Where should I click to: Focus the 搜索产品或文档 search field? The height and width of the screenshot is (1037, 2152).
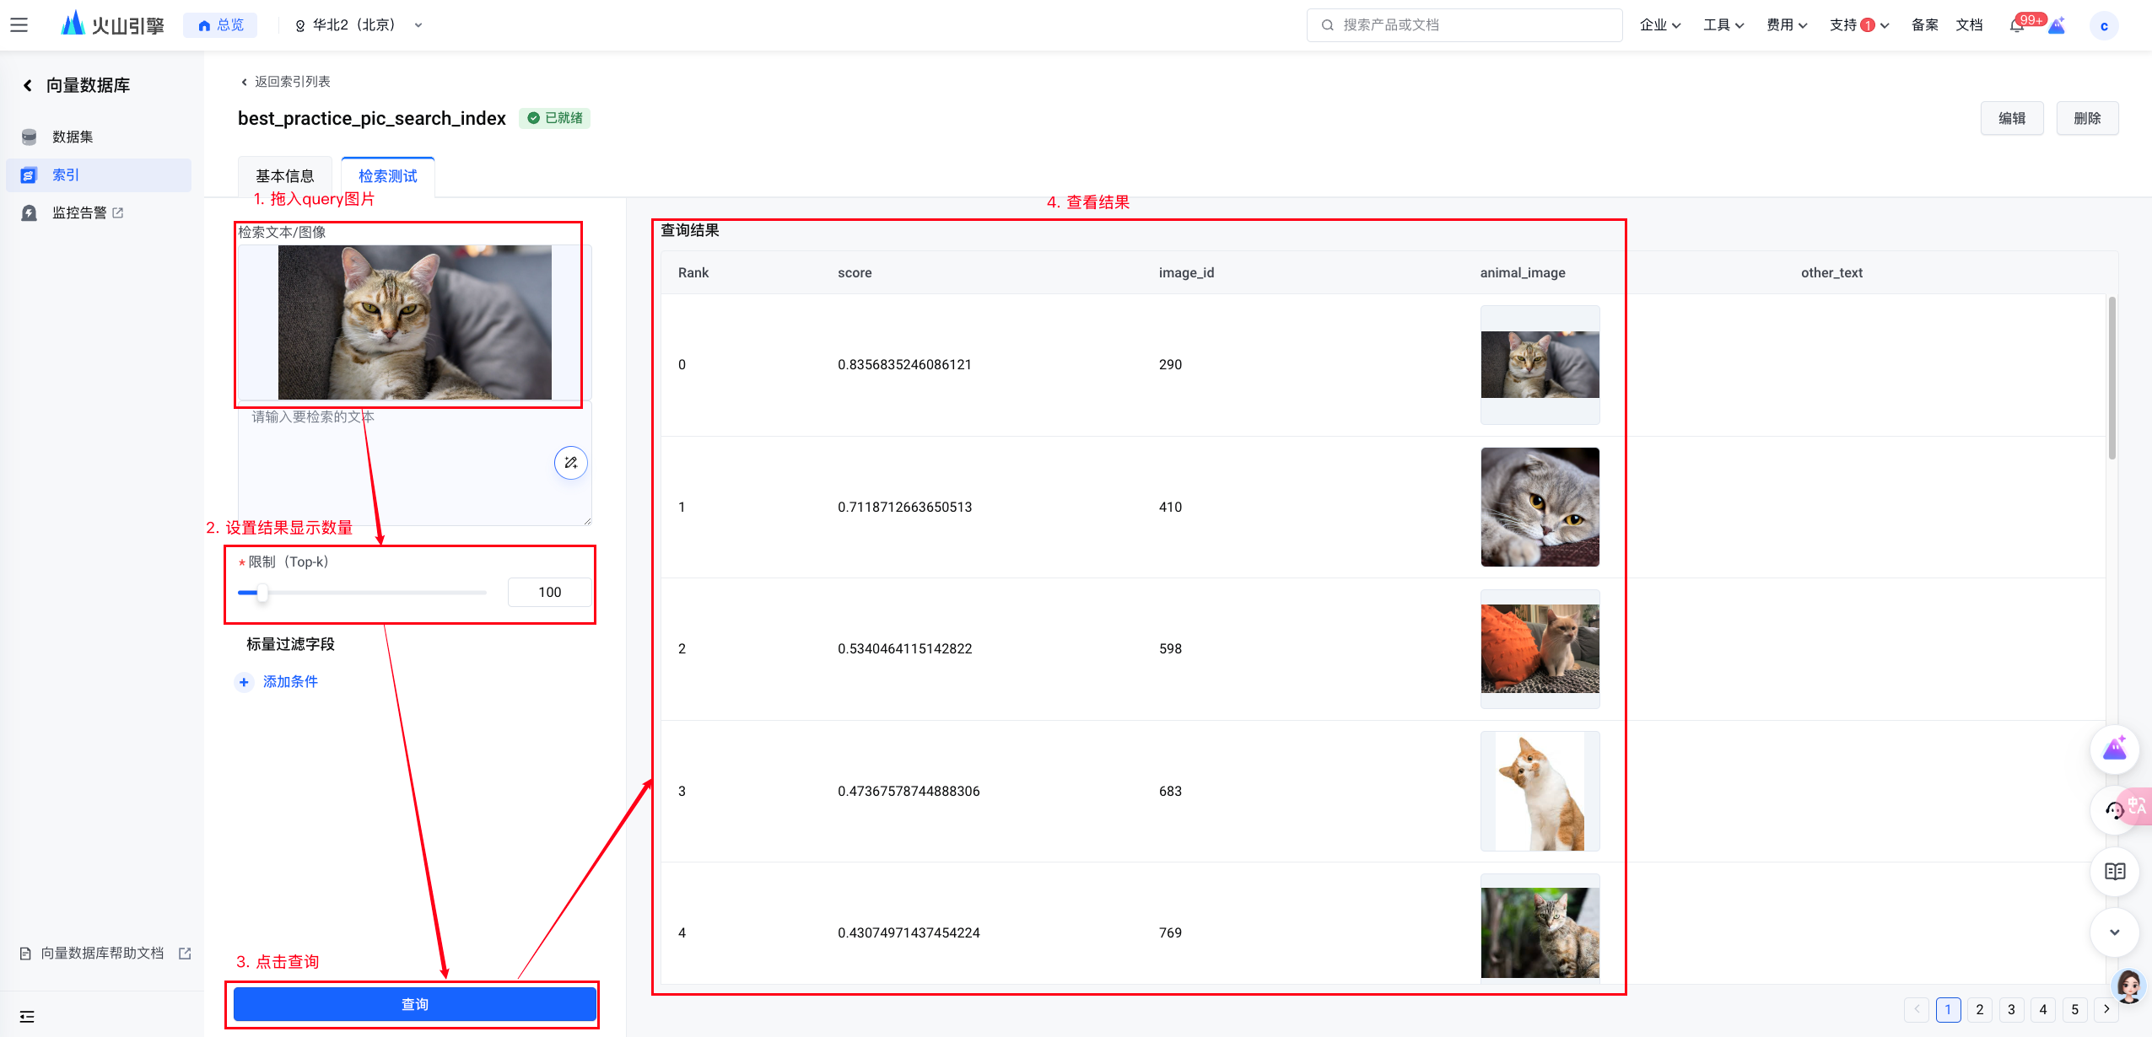point(1464,25)
